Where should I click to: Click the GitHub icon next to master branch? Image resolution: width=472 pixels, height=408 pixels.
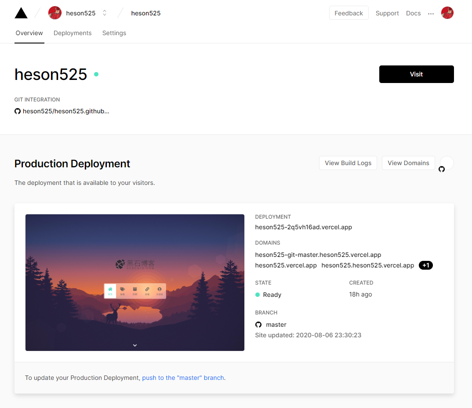pos(258,325)
